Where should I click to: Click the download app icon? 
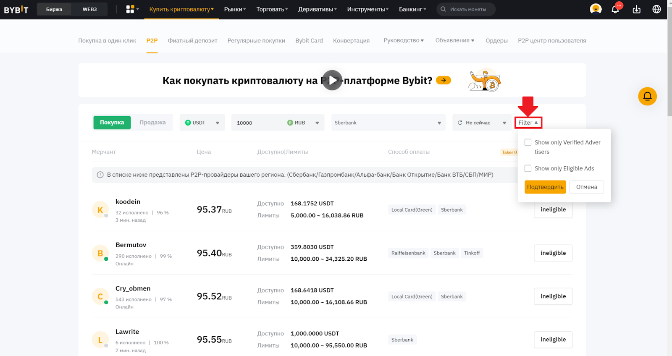click(637, 9)
